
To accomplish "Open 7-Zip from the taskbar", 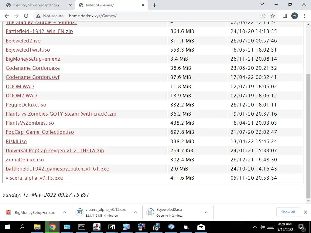I will pos(112,227).
